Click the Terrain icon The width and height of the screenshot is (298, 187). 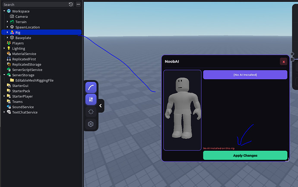click(12, 22)
